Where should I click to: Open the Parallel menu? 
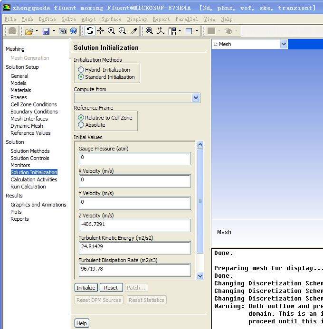[187, 19]
